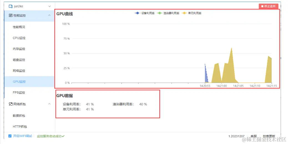Click the 14:20:55 time label
This screenshot has width=288, height=144.
[205, 86]
